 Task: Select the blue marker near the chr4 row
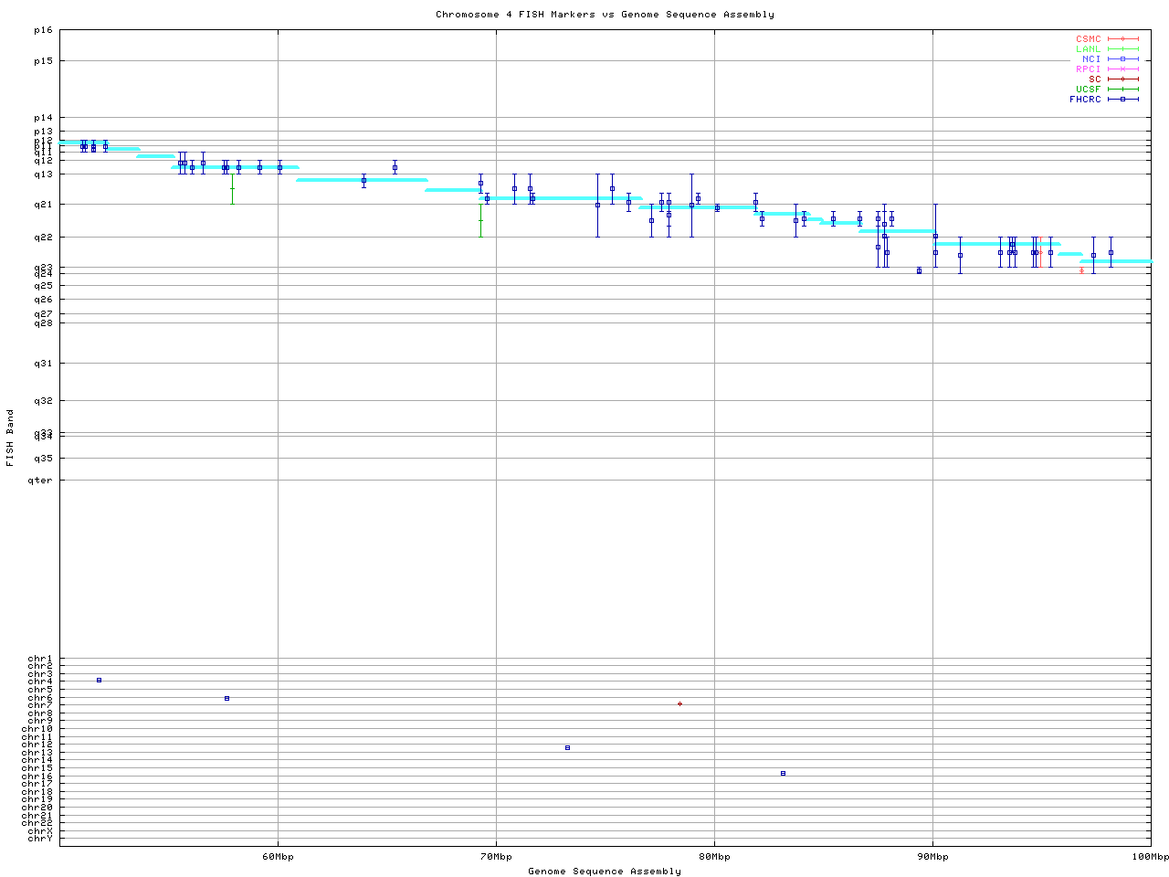point(99,681)
